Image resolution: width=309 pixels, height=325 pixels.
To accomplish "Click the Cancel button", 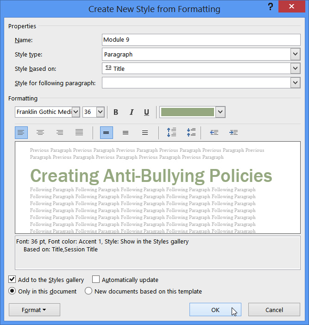I will (x=274, y=310).
